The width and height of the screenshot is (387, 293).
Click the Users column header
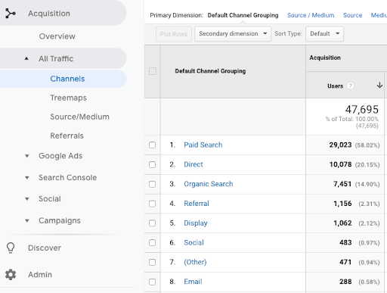pos(335,86)
